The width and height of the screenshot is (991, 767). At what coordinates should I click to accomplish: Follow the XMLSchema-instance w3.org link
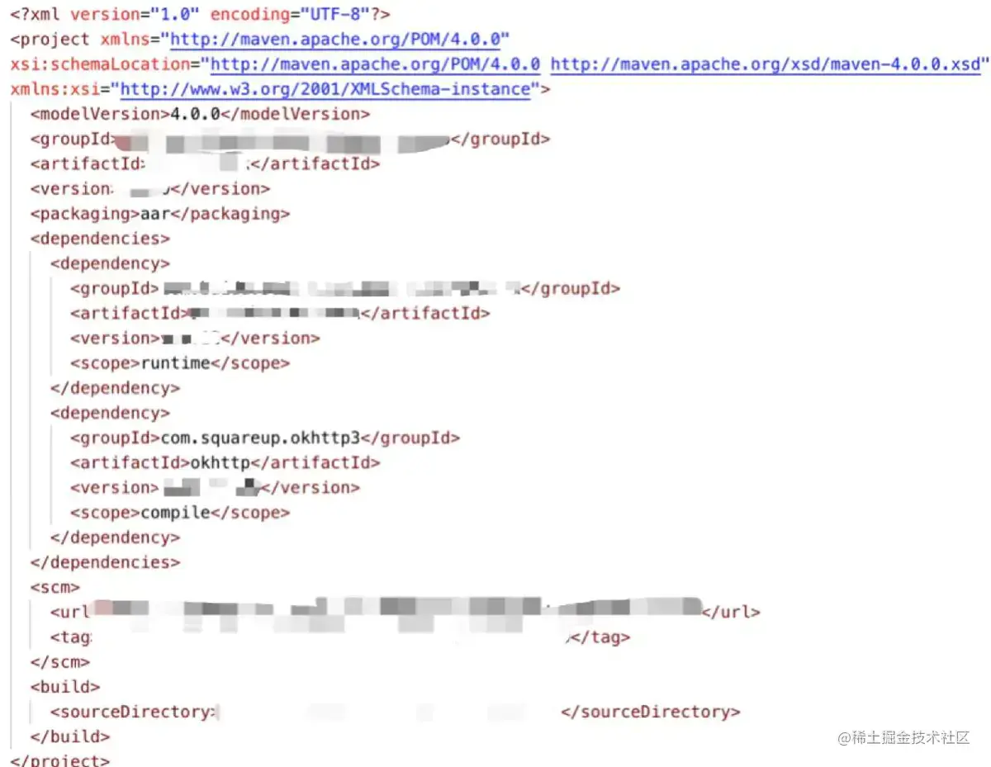click(325, 88)
